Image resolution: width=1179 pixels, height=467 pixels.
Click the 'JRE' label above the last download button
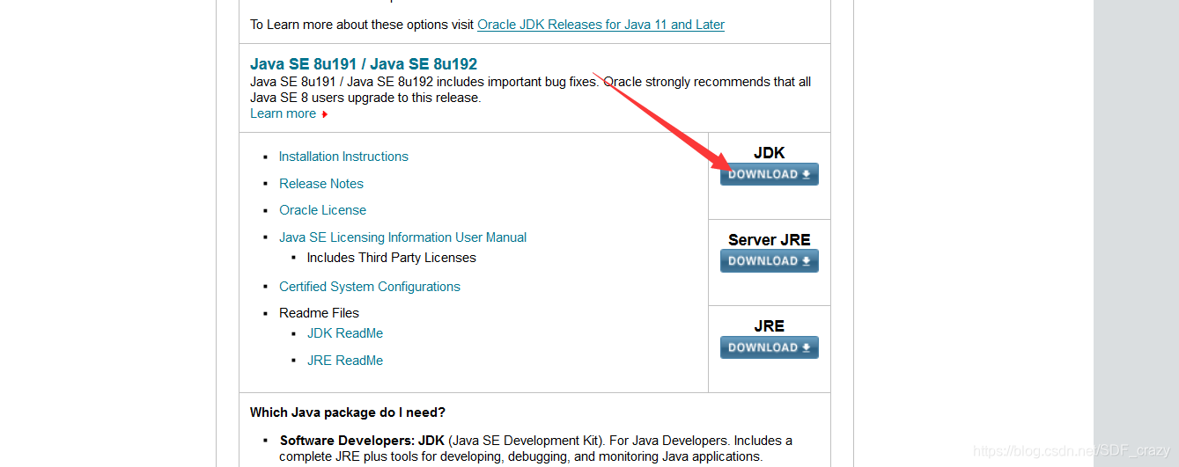pos(769,325)
